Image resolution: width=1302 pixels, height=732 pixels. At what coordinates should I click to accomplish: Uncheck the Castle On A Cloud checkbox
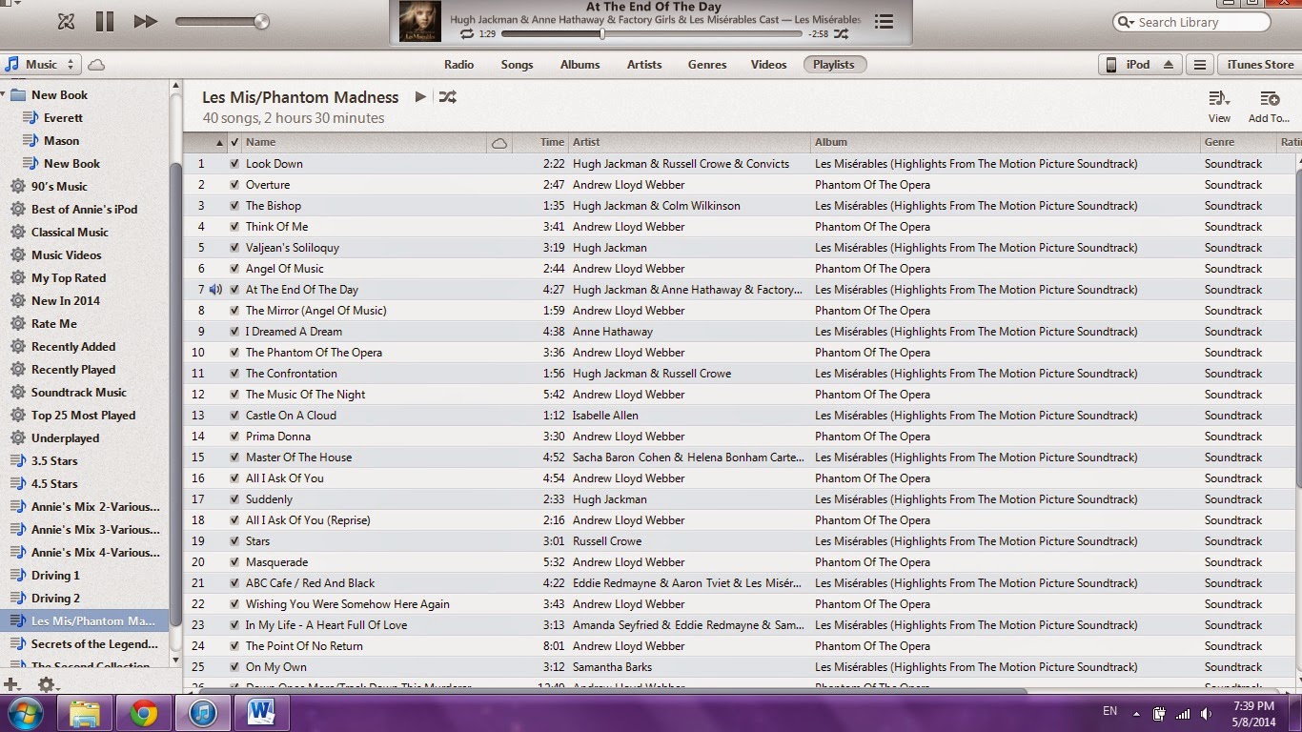click(x=234, y=415)
